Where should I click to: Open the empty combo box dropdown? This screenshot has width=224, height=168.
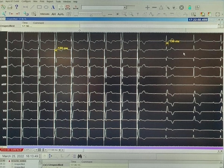coord(125,7)
